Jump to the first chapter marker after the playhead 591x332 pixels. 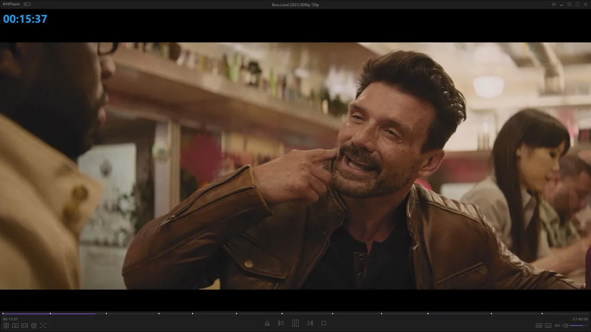[106, 314]
